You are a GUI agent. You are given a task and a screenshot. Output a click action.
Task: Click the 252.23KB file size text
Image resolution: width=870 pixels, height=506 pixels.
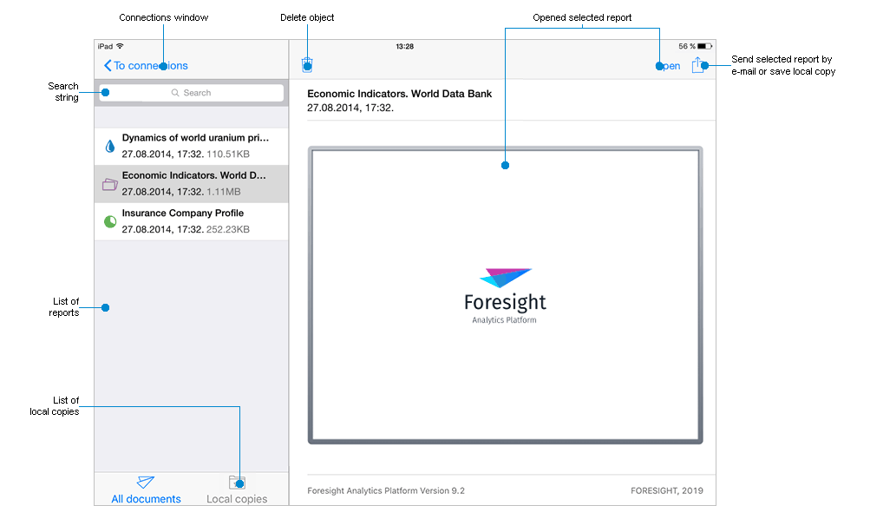tap(228, 229)
